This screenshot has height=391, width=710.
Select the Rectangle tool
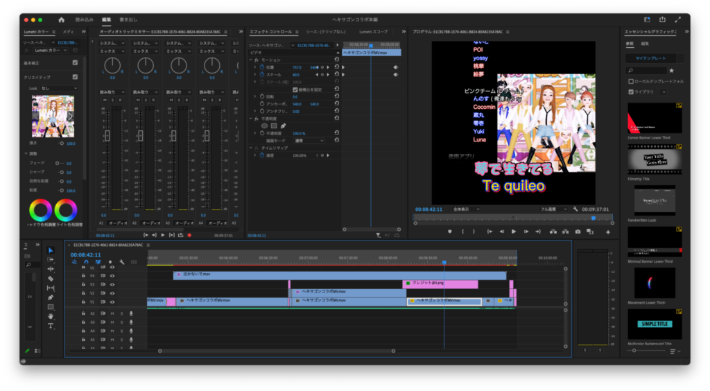(50, 307)
